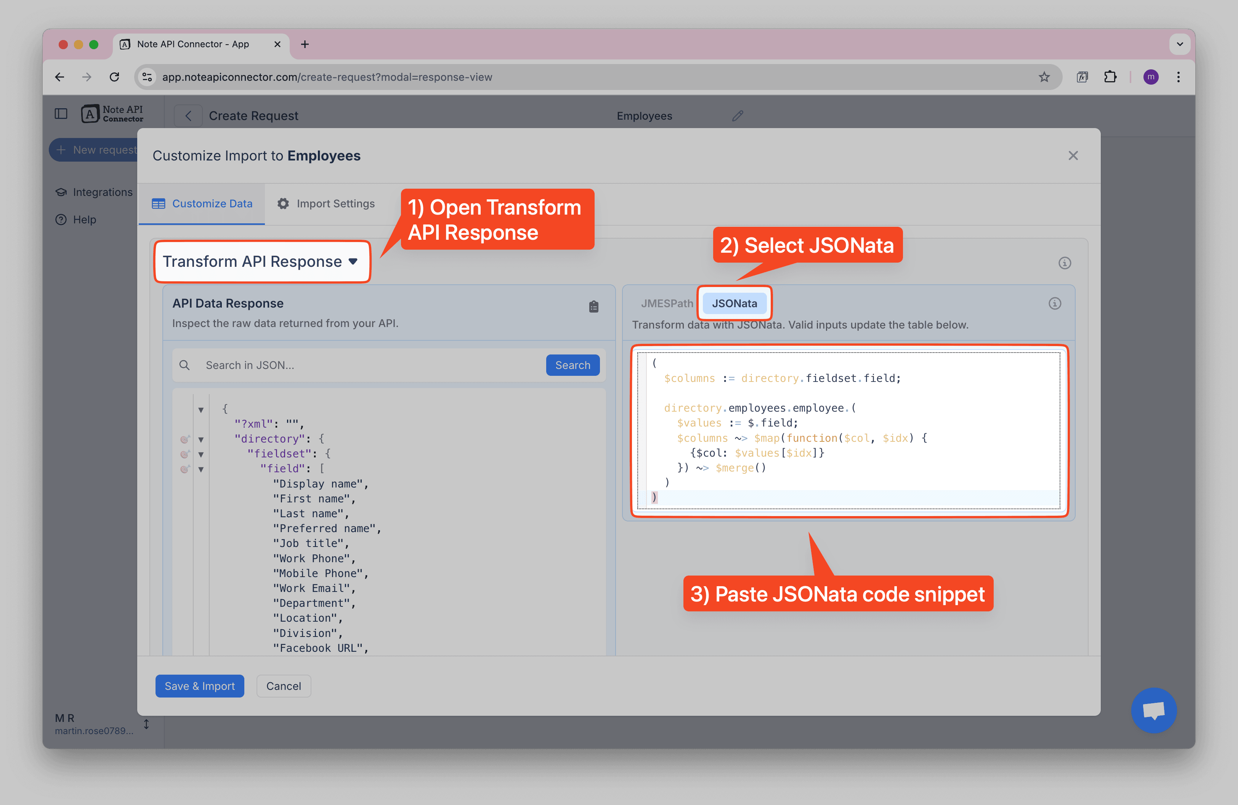The height and width of the screenshot is (805, 1238).
Task: Click the Save & Import button
Action: click(x=200, y=686)
